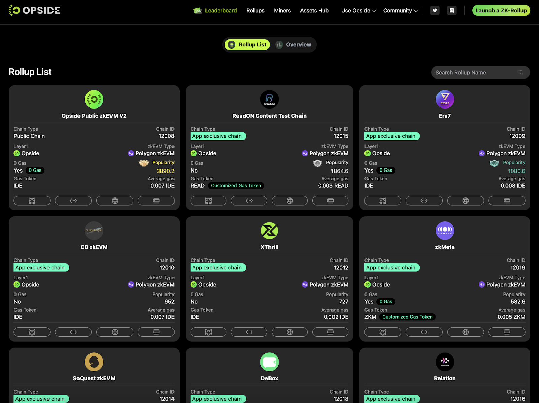Click DeBox rollup logo
The height and width of the screenshot is (403, 539).
(269, 362)
